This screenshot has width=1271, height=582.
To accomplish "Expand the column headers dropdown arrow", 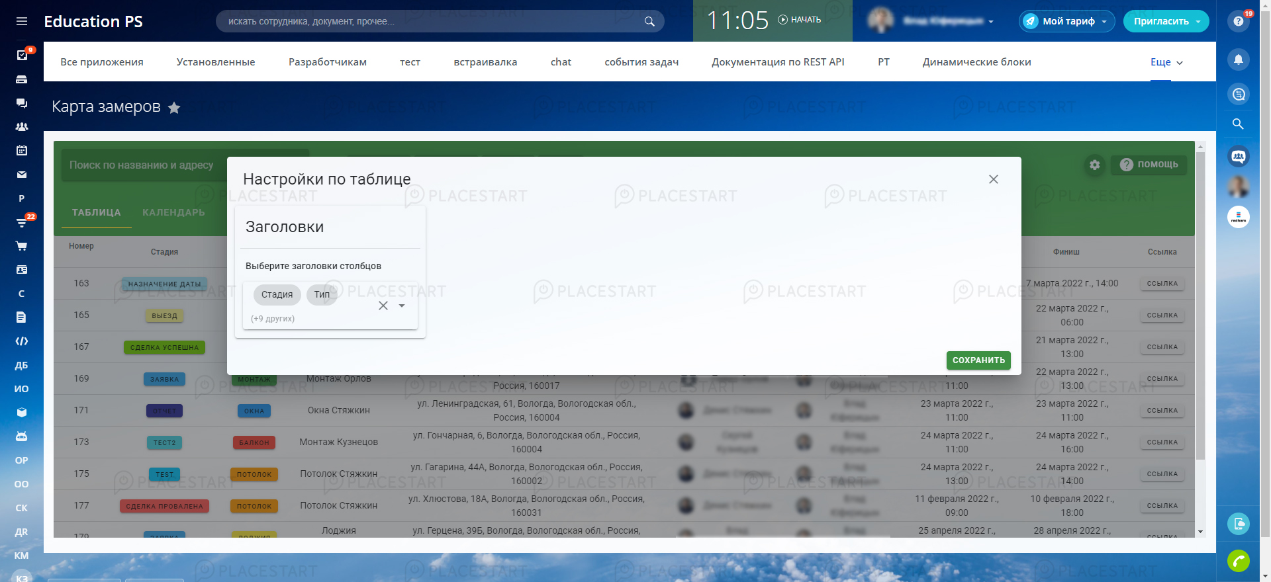I will click(402, 306).
